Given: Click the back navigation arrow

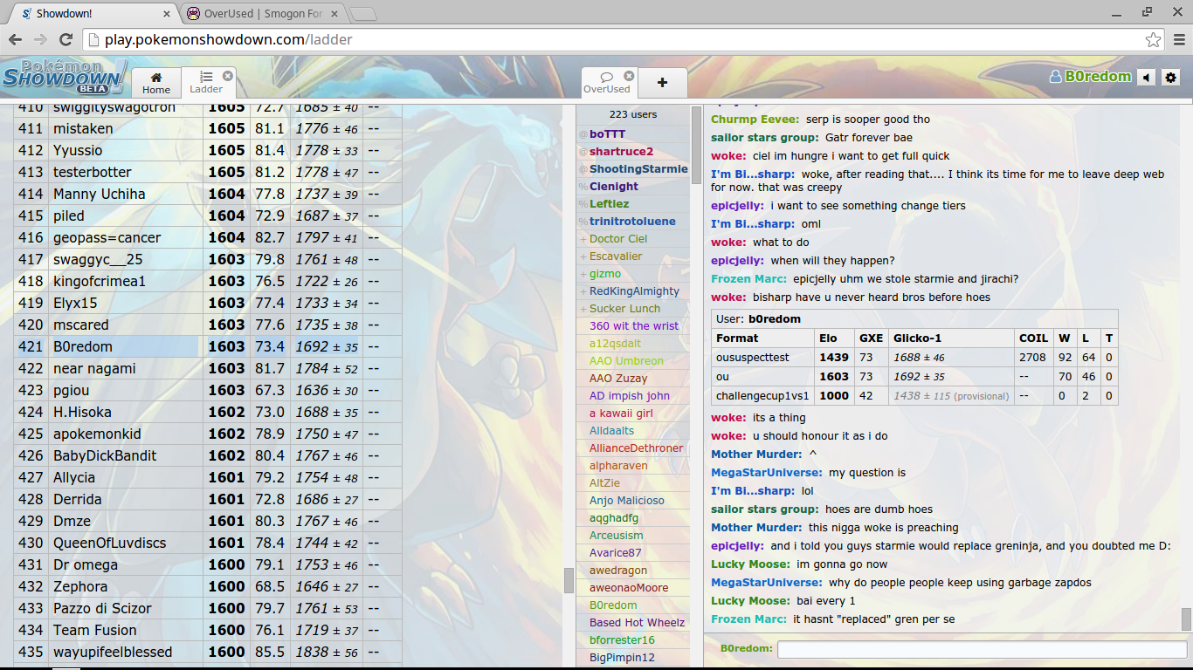Looking at the screenshot, I should pos(15,39).
